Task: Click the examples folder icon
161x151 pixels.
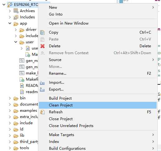Action: [x=16, y=111]
